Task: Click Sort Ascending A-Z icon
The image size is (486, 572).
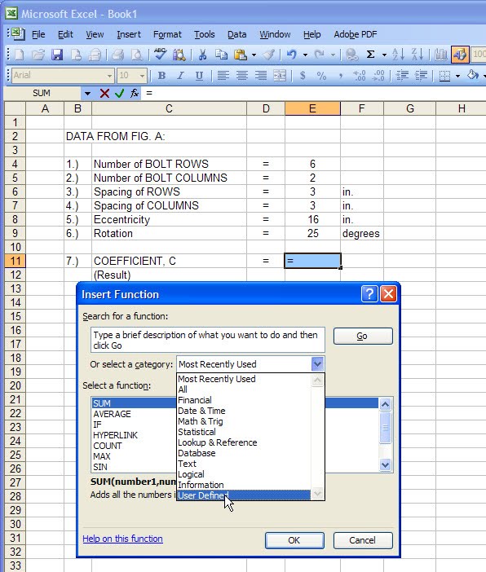Action: click(x=398, y=55)
